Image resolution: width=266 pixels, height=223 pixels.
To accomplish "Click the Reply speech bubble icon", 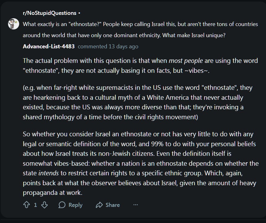I will tap(62, 205).
